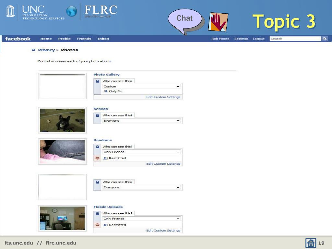Image resolution: width=332 pixels, height=249 pixels.
Task: Open the Randoms album title
Action: [102, 140]
